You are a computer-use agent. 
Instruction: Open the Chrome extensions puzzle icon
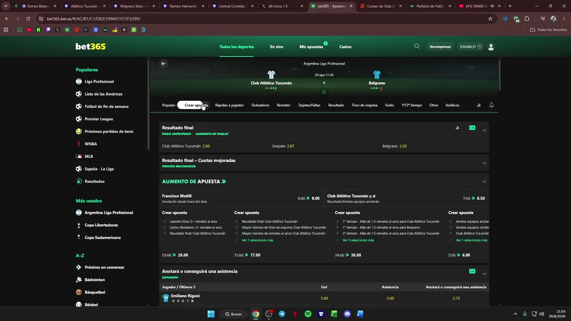tap(527, 19)
